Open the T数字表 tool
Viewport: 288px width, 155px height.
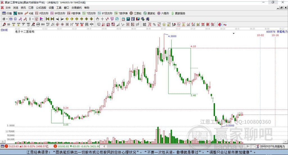coord(121,13)
